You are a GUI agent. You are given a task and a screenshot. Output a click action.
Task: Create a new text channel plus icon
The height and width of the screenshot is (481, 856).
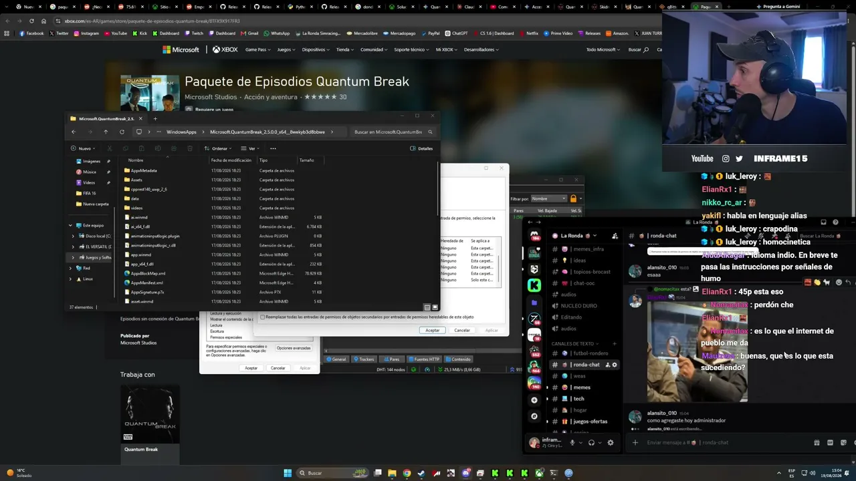(614, 343)
